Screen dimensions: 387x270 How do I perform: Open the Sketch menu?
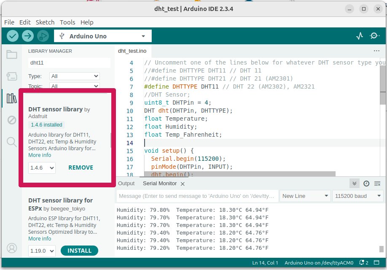(x=45, y=22)
